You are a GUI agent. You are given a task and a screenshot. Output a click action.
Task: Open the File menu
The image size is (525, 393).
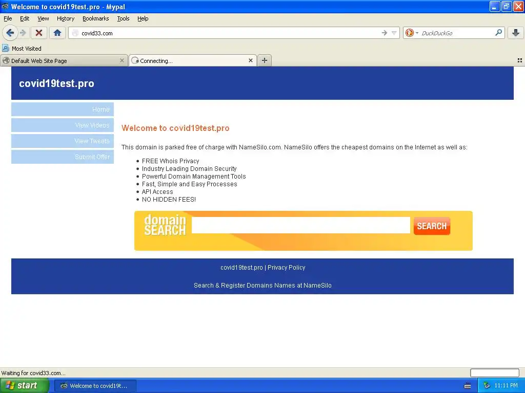tap(8, 19)
